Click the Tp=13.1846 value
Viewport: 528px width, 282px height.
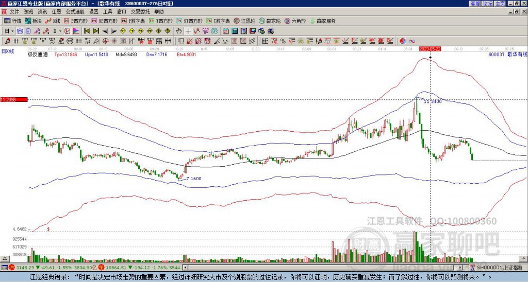(x=65, y=54)
